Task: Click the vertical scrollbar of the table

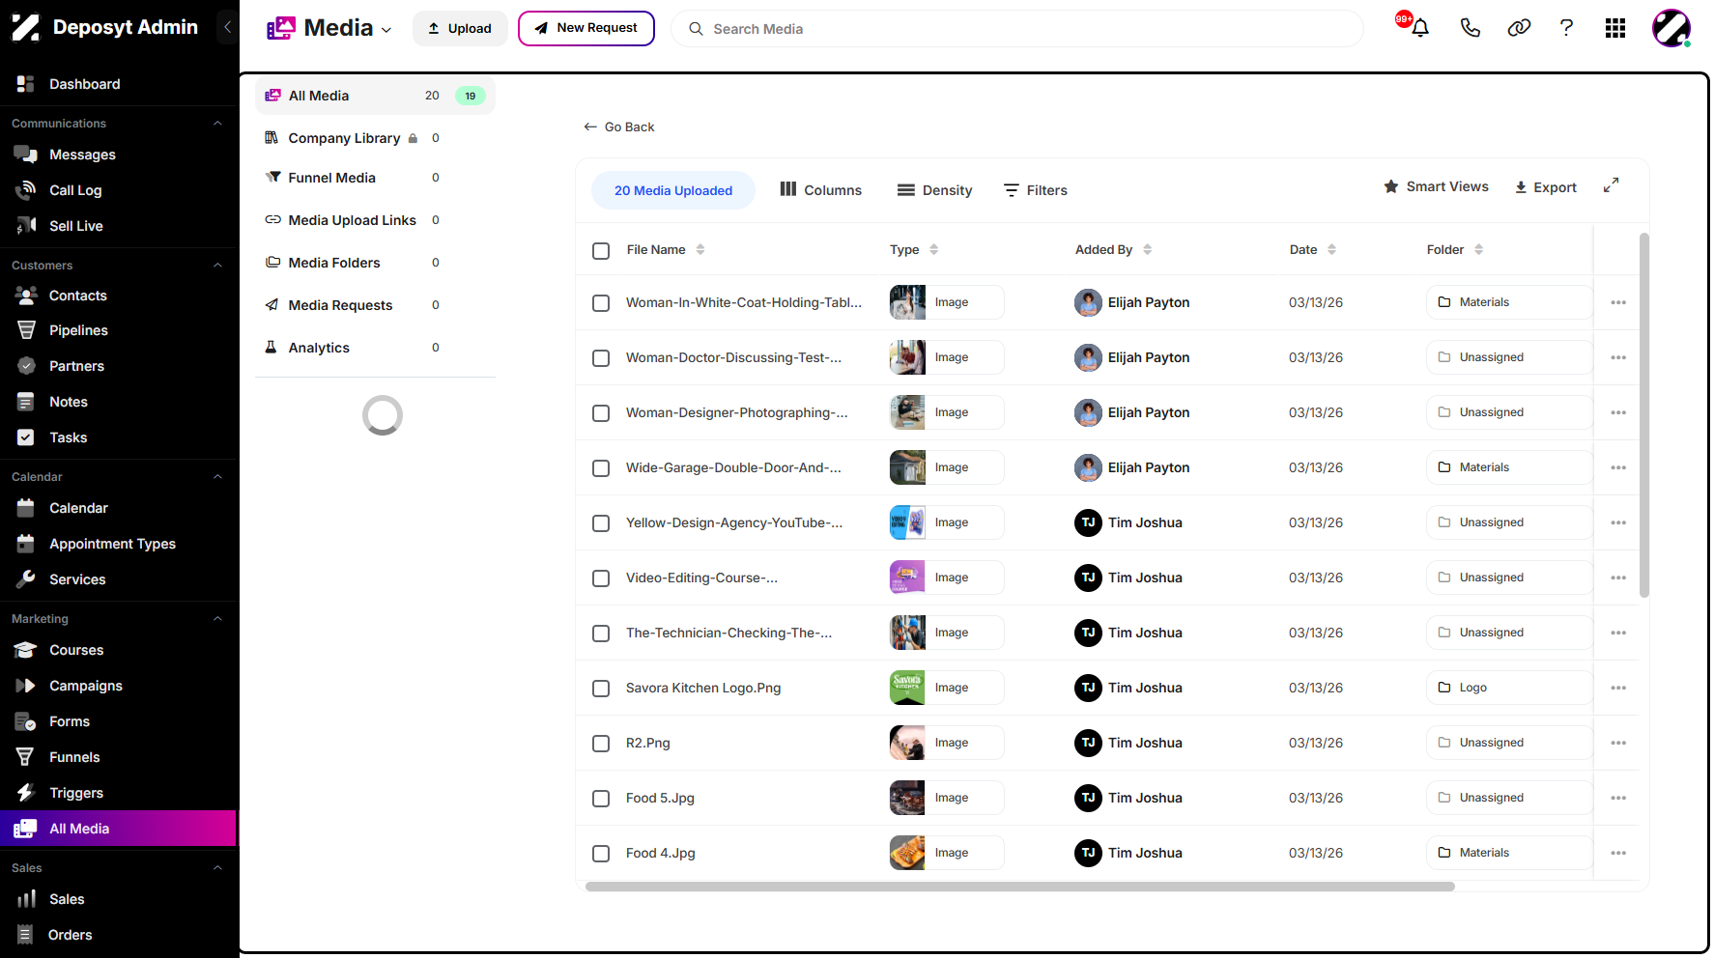Action: click(1644, 415)
